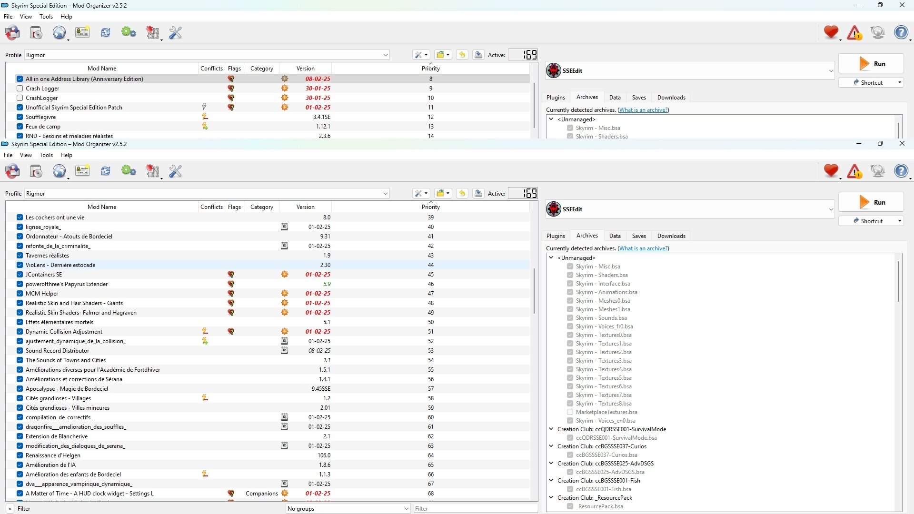
Task: Uncheck Renaissance d'Helgen mod
Action: tap(20, 455)
